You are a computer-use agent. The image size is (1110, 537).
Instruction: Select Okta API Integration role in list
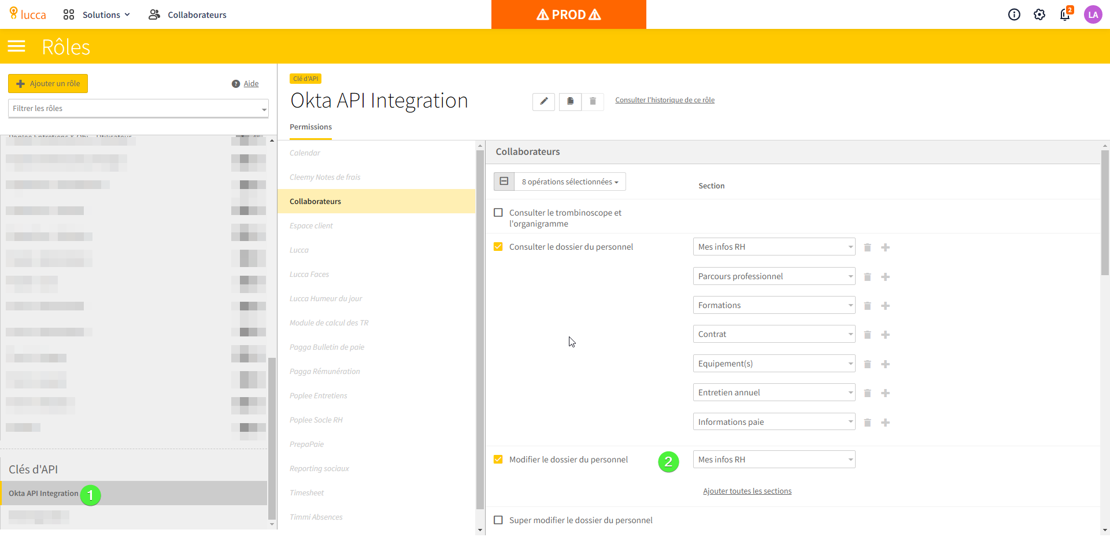[134, 493]
